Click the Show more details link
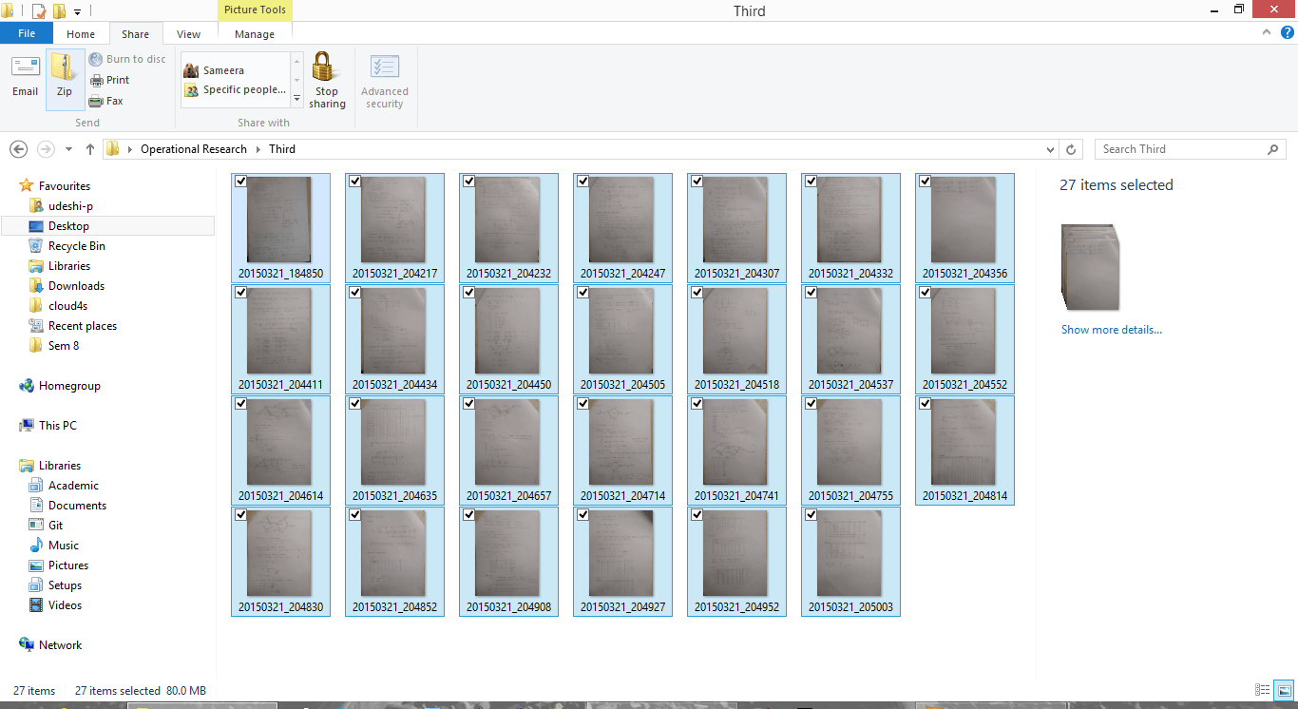 pos(1111,330)
